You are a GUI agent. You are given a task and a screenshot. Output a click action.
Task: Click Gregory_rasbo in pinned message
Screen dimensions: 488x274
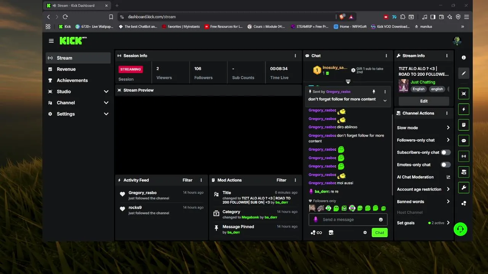[338, 92]
